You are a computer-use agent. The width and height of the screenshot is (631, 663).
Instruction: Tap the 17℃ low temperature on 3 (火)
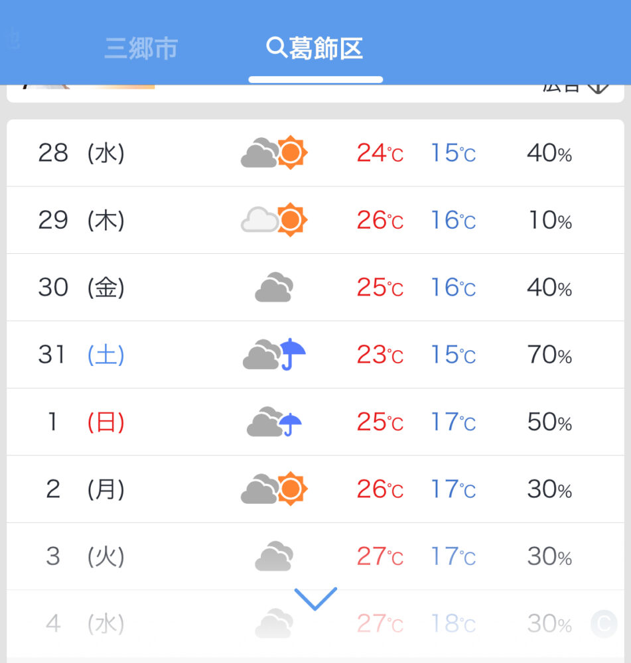[453, 556]
